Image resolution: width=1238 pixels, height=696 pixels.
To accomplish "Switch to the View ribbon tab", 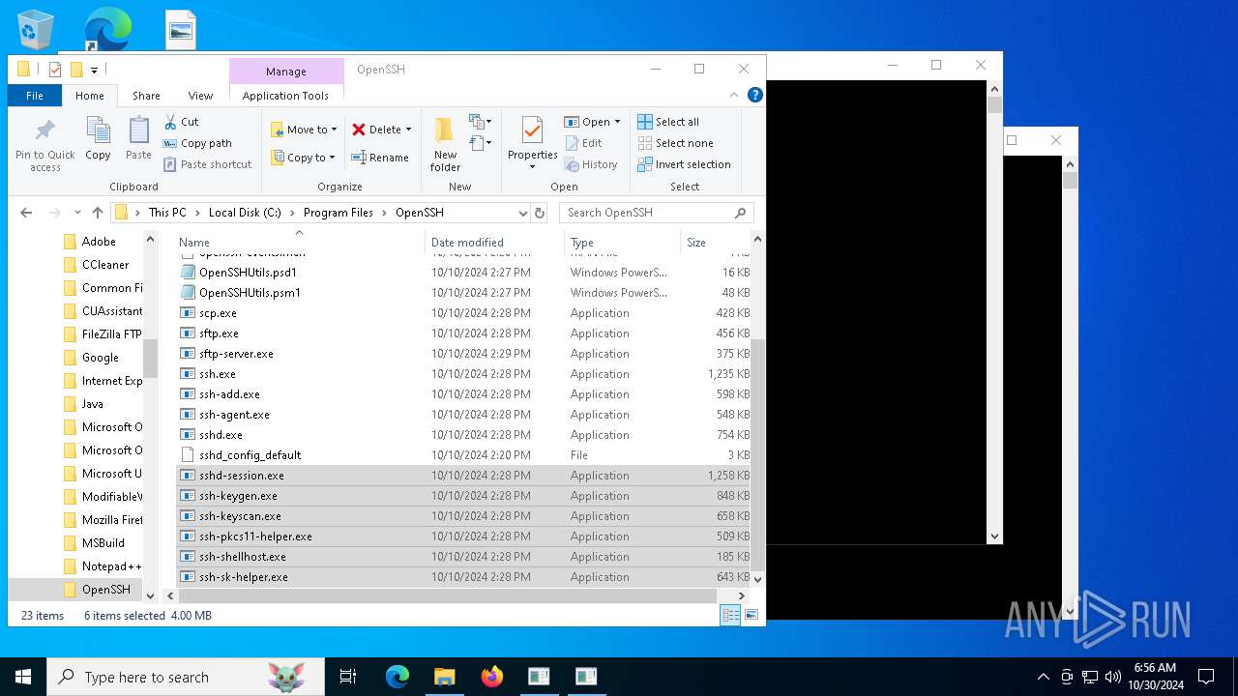I will 200,96.
